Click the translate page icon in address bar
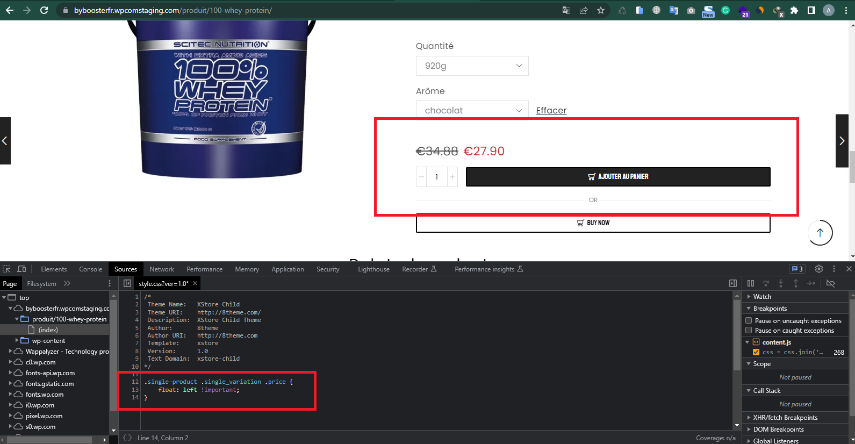This screenshot has width=855, height=444. 566,10
